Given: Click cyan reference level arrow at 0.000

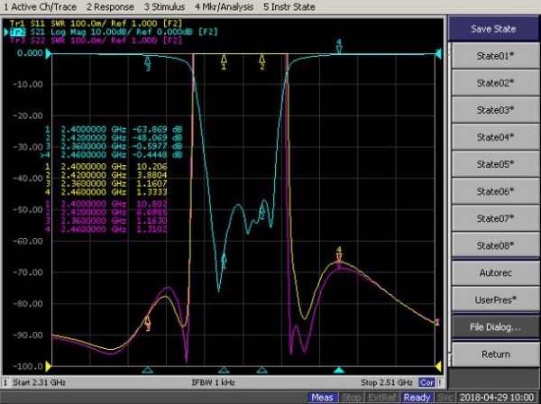Looking at the screenshot, I should coord(49,53).
